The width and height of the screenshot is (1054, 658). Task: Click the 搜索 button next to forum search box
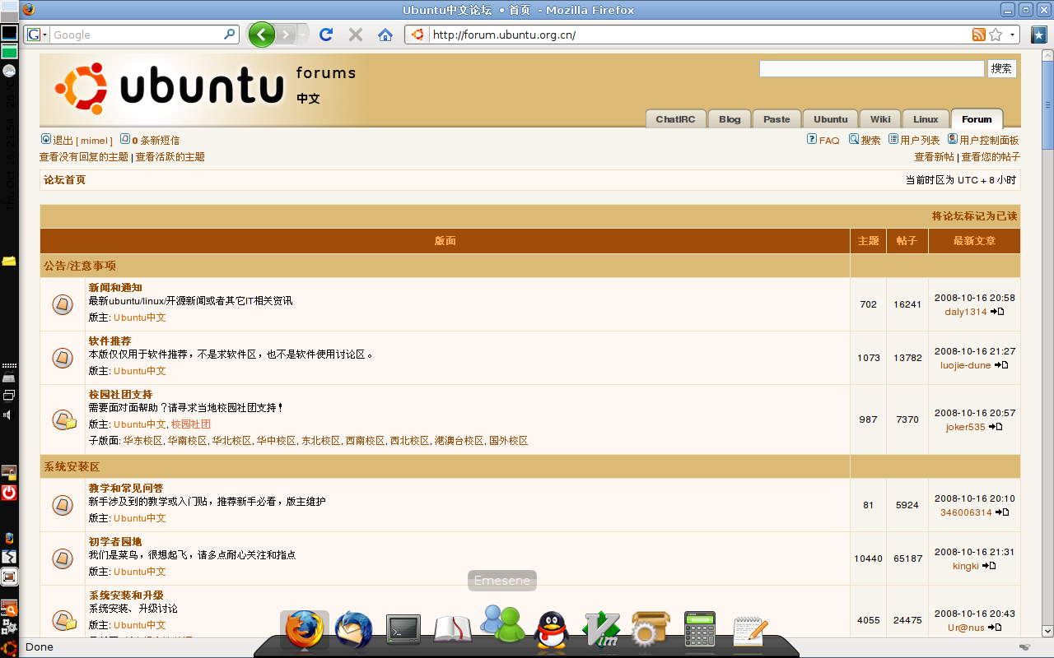[x=1002, y=68]
